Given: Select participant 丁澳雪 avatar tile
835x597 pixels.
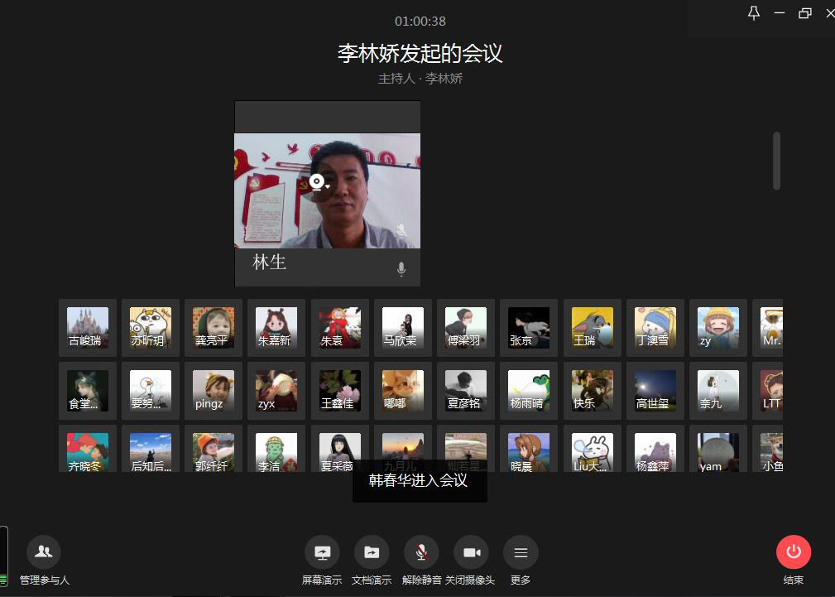Looking at the screenshot, I should pos(655,327).
